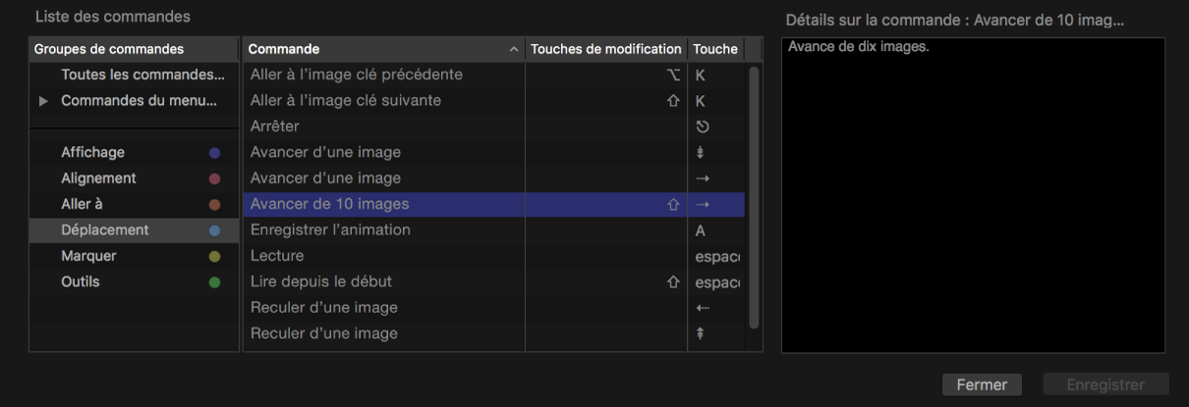Choose the Enregistrer l'animation command row
Screen dimensions: 1189x407
[330, 230]
